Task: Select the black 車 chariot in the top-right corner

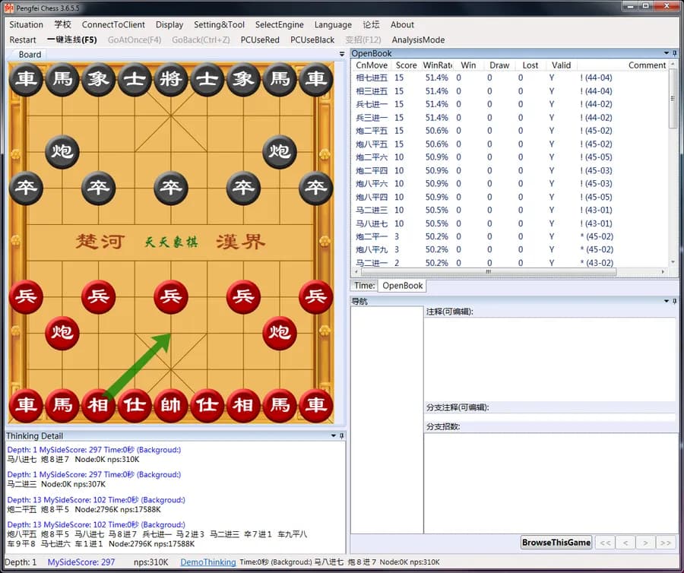Action: click(x=315, y=79)
